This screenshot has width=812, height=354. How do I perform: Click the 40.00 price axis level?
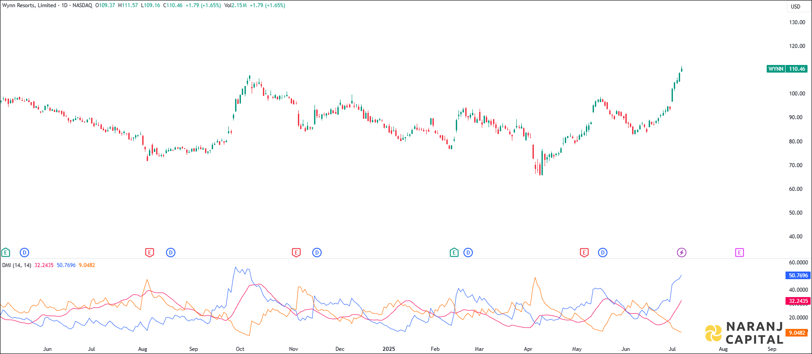click(x=796, y=237)
